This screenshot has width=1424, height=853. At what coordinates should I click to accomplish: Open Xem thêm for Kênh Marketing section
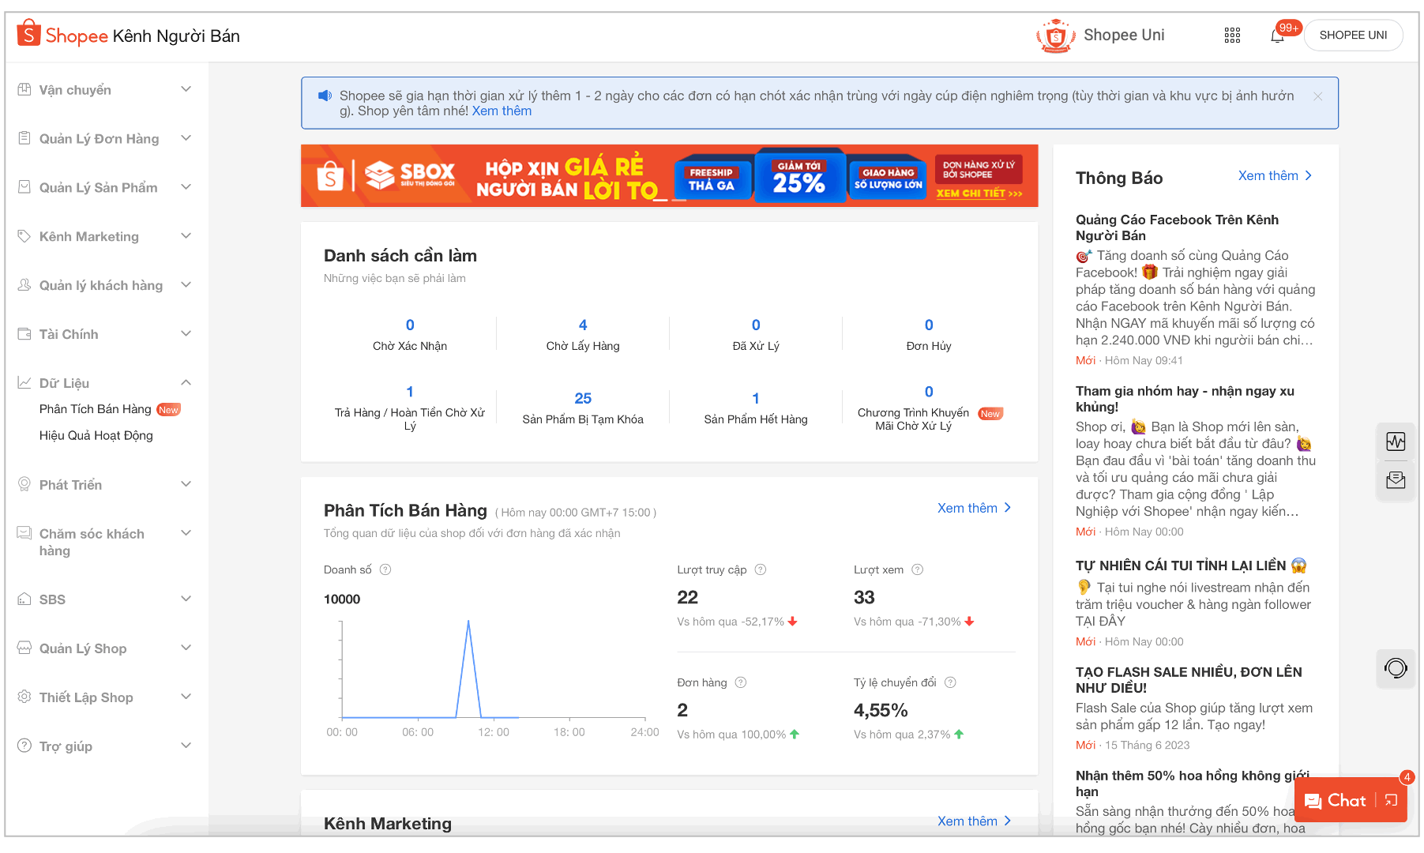click(x=974, y=821)
